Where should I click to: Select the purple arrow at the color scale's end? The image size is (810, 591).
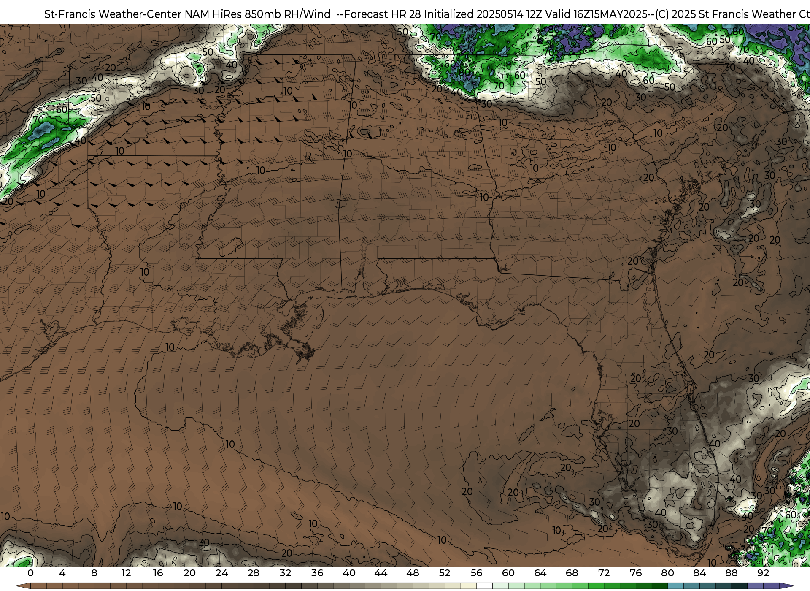click(x=787, y=586)
